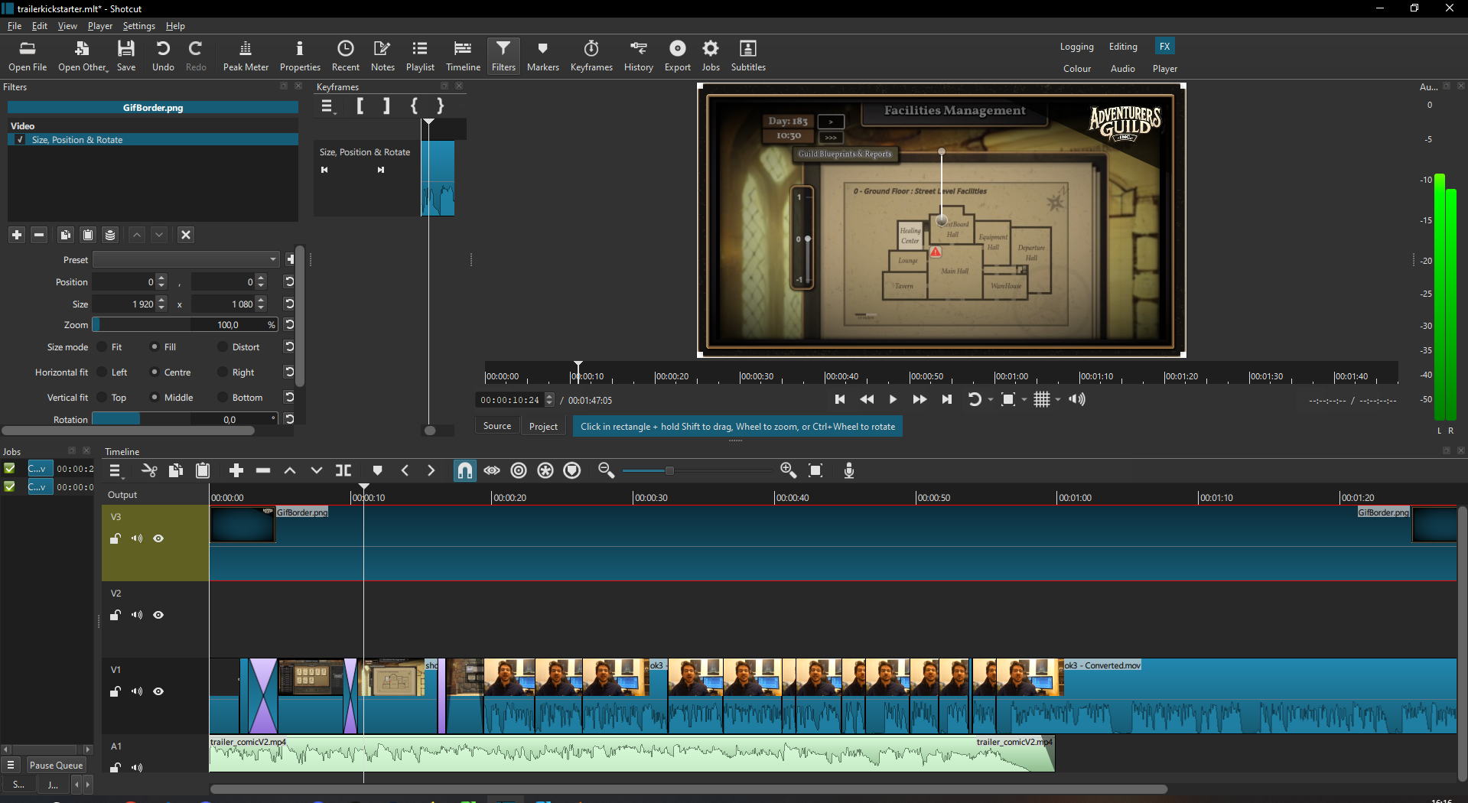Click the Export toolbar icon
This screenshot has height=803, width=1468.
pos(677,56)
